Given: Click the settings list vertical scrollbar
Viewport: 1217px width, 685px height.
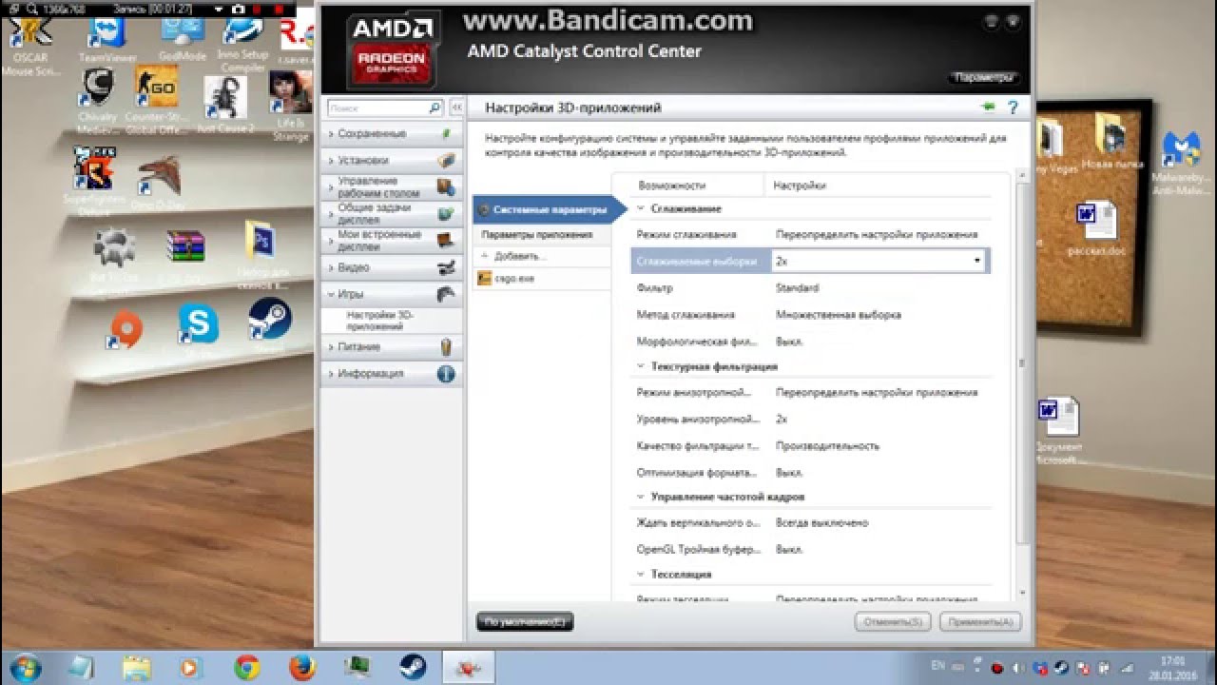Looking at the screenshot, I should pos(1022,362).
